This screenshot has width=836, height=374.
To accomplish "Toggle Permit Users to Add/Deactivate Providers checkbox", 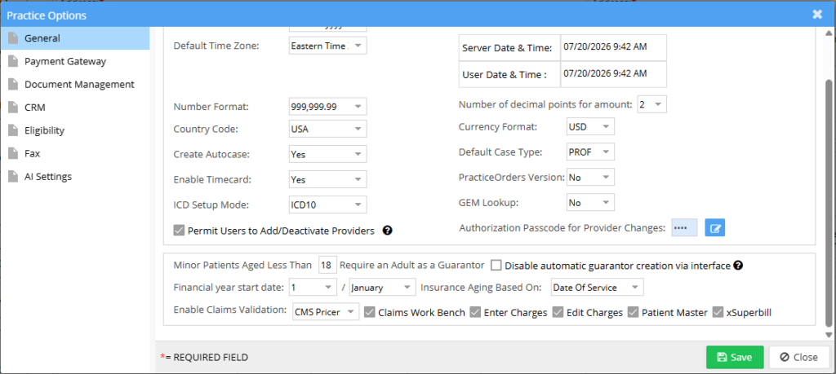I will [179, 231].
